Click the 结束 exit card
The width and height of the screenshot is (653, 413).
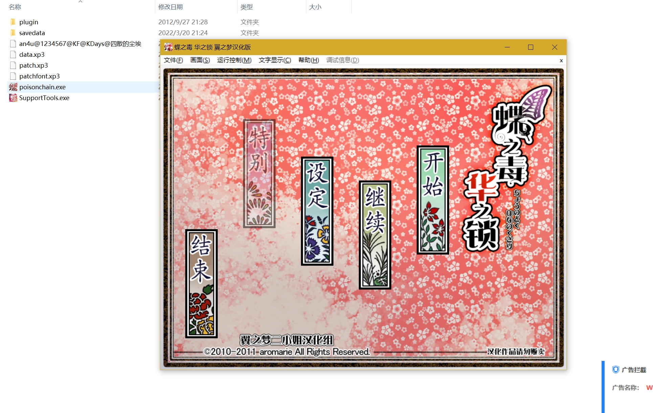(201, 283)
